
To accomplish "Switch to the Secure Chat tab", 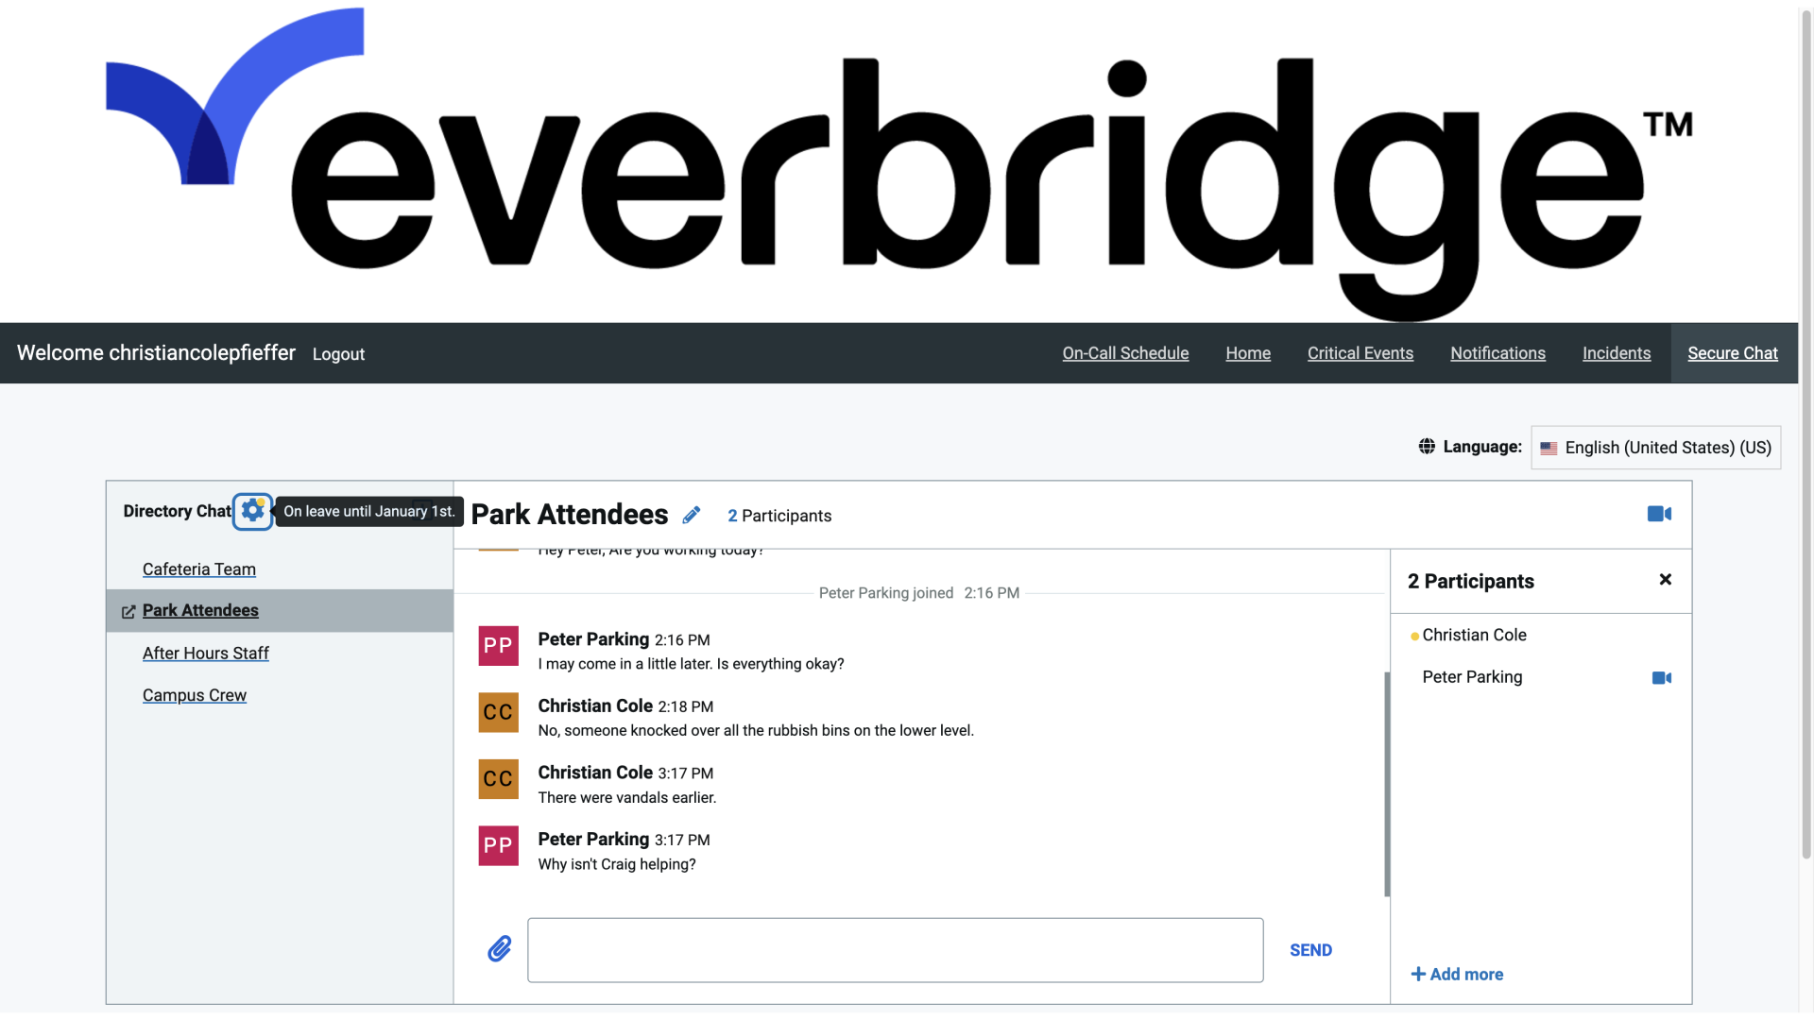I will tap(1732, 352).
